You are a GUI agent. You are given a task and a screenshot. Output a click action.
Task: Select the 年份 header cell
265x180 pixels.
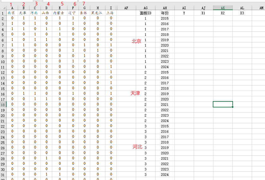(165, 13)
